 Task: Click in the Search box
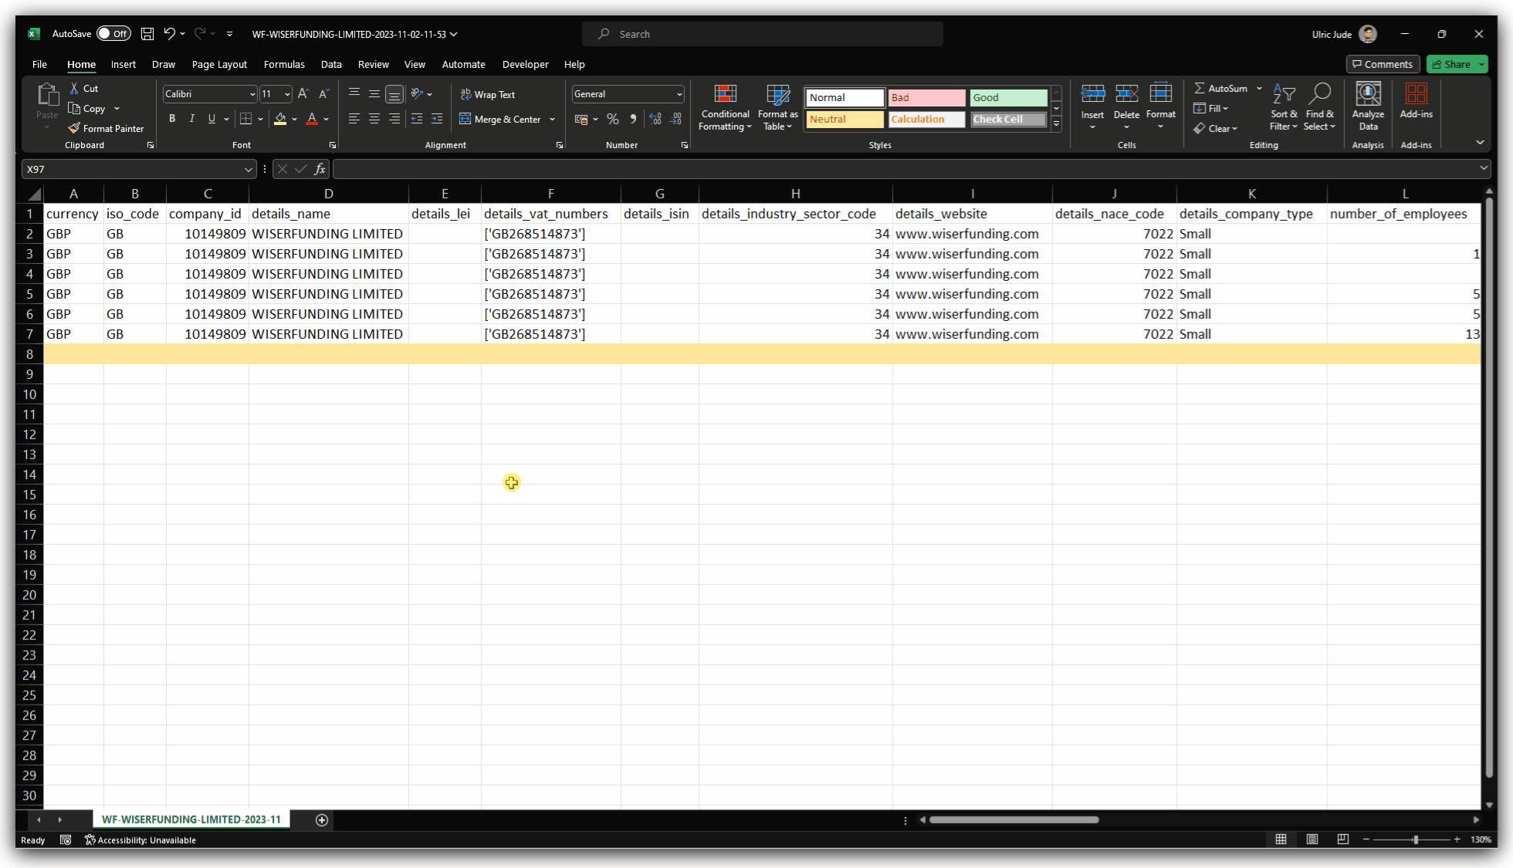click(x=763, y=34)
